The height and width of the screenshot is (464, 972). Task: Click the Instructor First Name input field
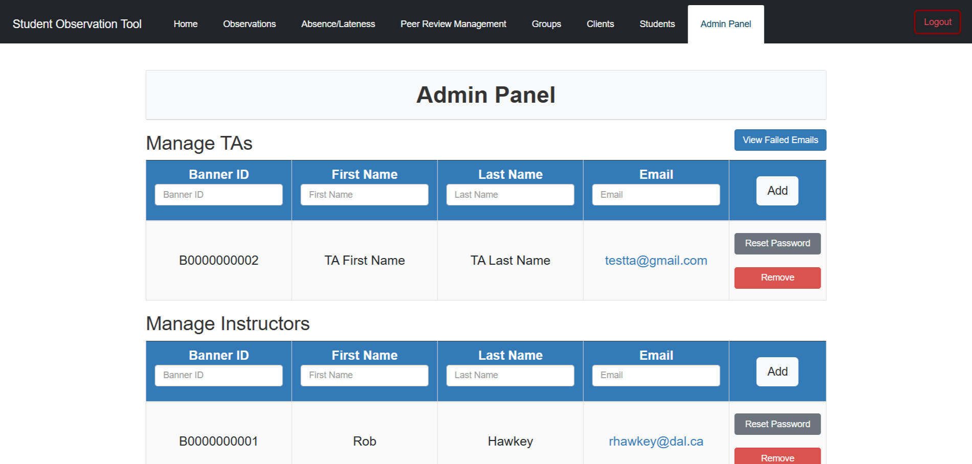(365, 376)
